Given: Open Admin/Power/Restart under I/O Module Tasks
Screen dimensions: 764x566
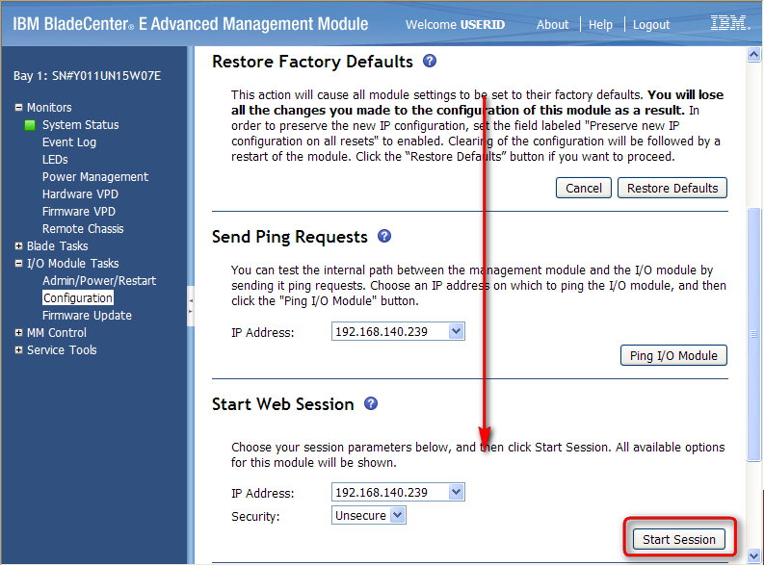Looking at the screenshot, I should point(99,281).
